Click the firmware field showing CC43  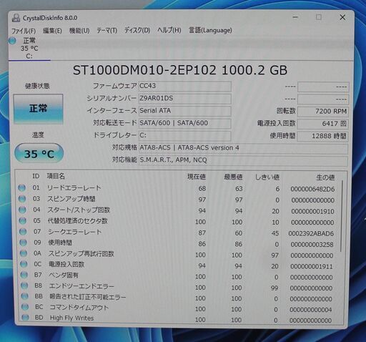(x=185, y=86)
